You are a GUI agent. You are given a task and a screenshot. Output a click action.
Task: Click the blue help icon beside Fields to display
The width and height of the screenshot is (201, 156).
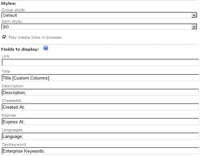coord(46,48)
